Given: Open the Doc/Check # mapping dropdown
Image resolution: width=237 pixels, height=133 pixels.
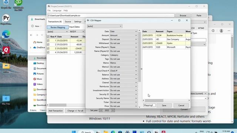Looking at the screenshot, I should (123, 71).
